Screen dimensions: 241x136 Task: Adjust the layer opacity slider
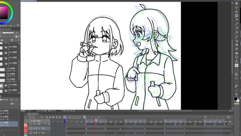[8, 33]
